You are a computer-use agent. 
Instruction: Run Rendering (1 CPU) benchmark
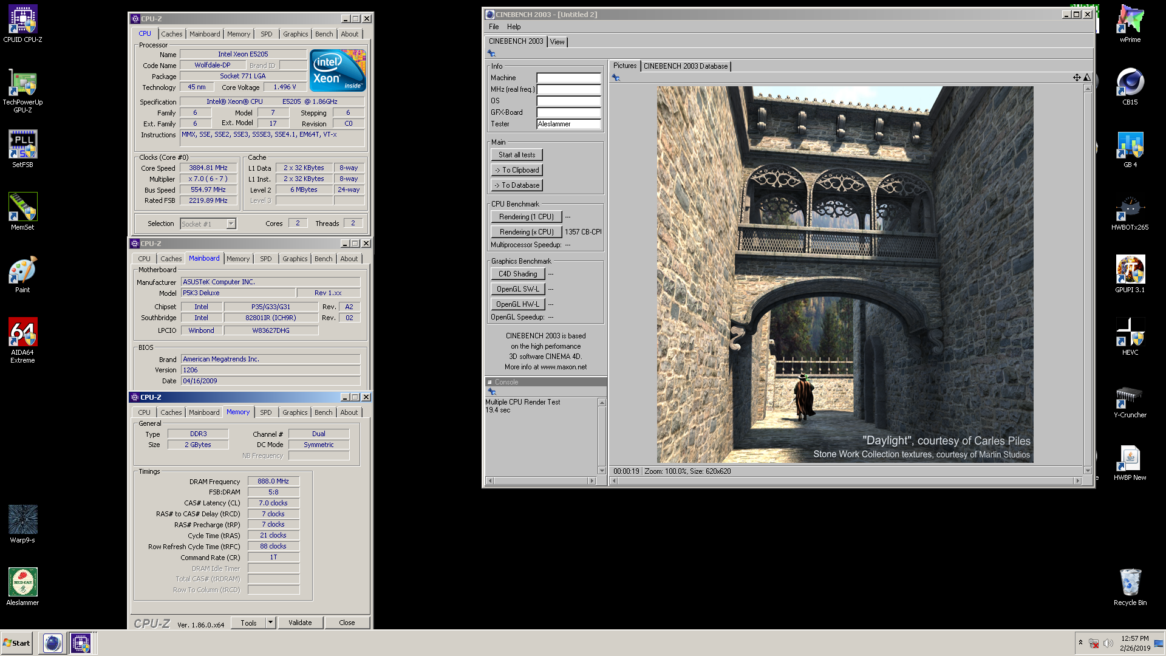527,217
